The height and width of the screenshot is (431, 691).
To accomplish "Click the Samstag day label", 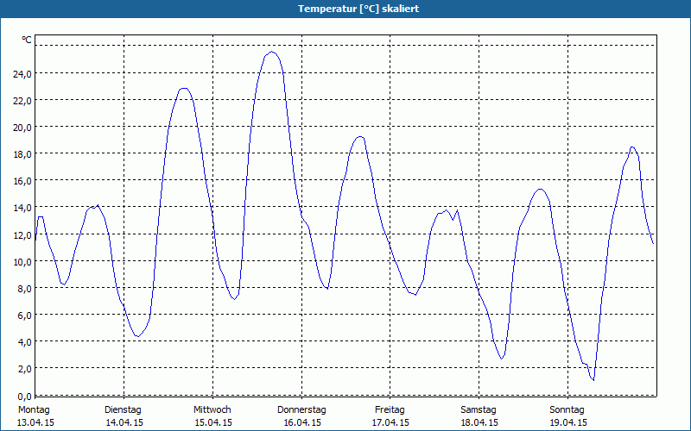I will [x=479, y=409].
